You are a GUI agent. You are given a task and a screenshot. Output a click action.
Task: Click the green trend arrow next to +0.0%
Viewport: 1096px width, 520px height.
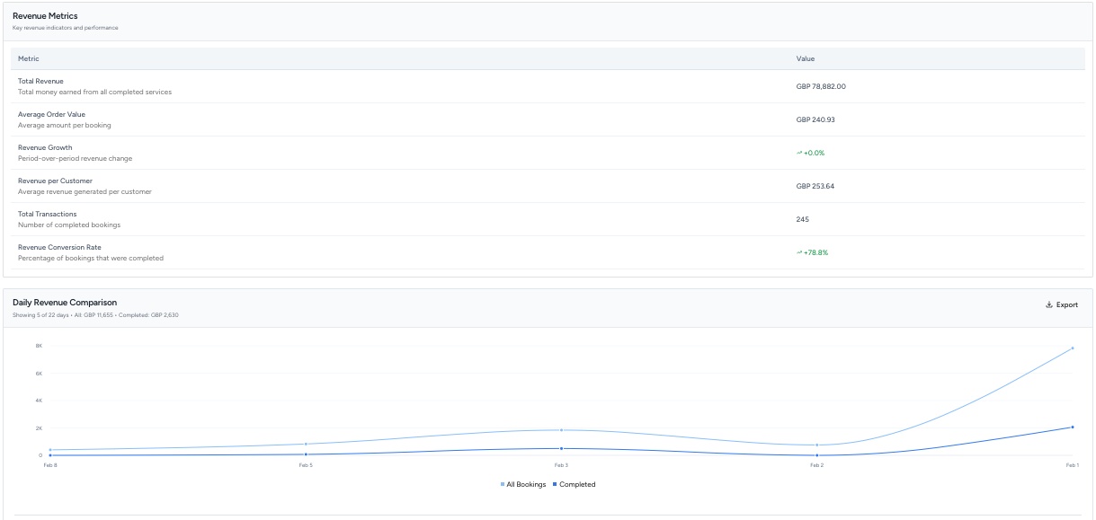point(797,152)
